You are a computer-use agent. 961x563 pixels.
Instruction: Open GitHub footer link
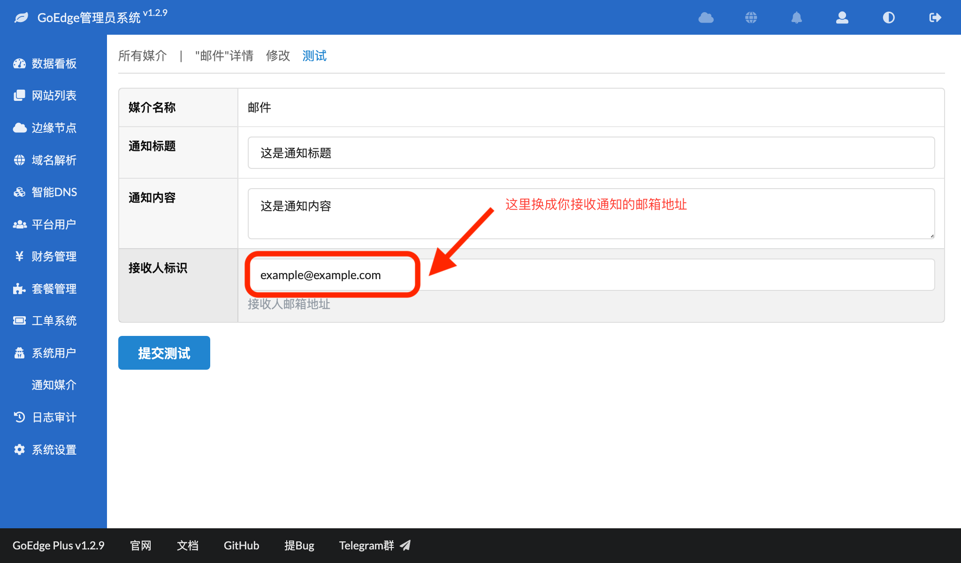tap(241, 546)
